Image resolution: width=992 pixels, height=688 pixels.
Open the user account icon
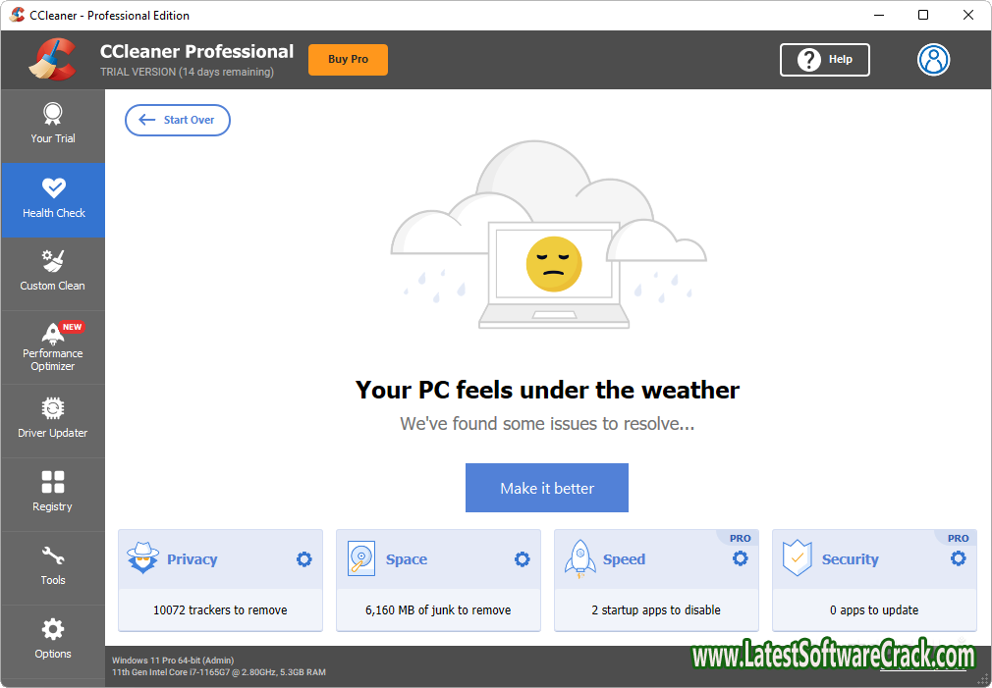coord(933,60)
